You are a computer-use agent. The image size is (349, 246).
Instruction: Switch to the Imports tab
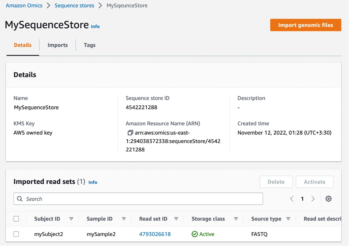point(58,45)
